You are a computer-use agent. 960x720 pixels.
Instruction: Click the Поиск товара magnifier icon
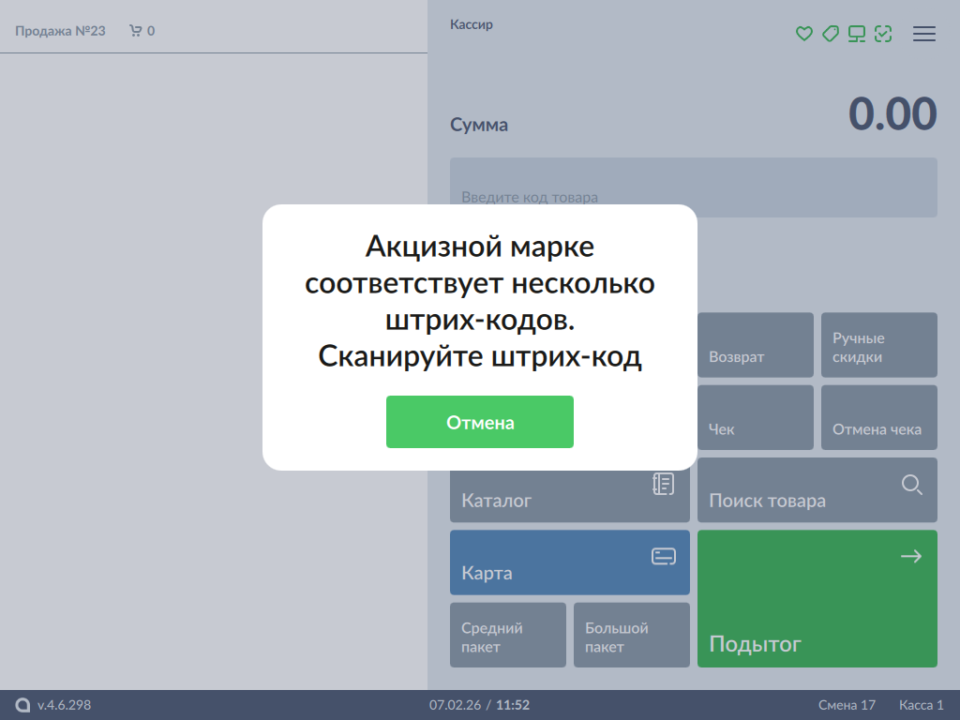point(911,484)
